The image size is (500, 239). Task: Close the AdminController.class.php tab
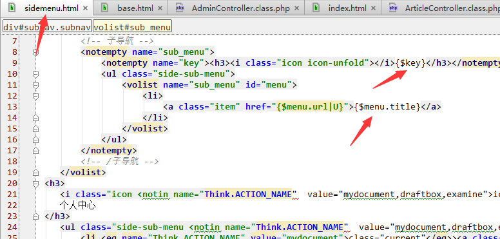pos(296,8)
